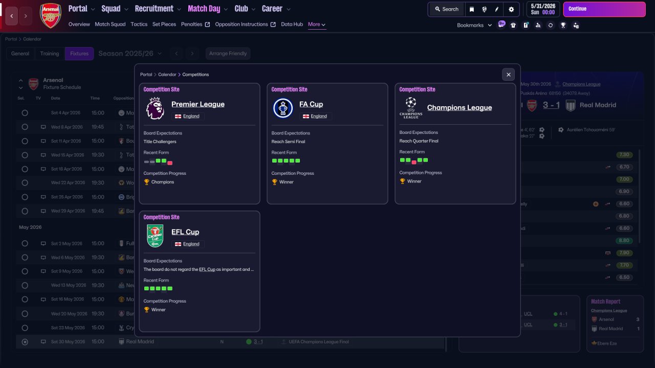Open the Overview submenu item
Image resolution: width=655 pixels, height=368 pixels.
[79, 25]
